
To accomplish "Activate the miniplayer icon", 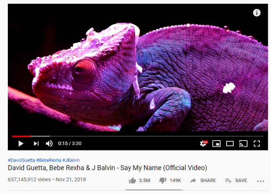I will pos(216,143).
